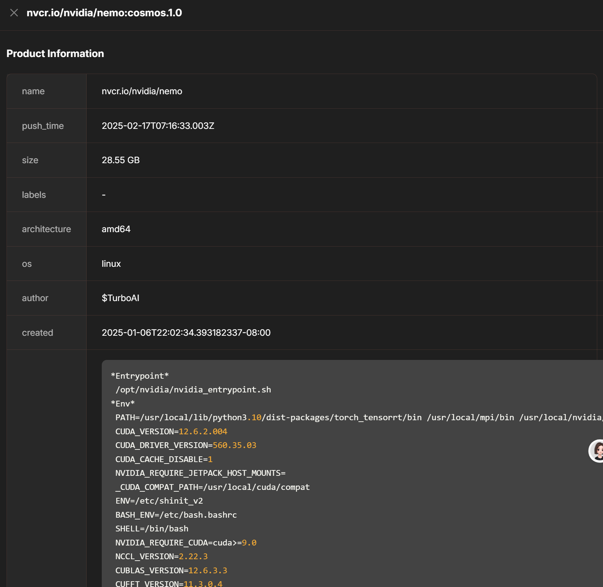Select the NCCL_VERSION=2.22.3 line

161,557
